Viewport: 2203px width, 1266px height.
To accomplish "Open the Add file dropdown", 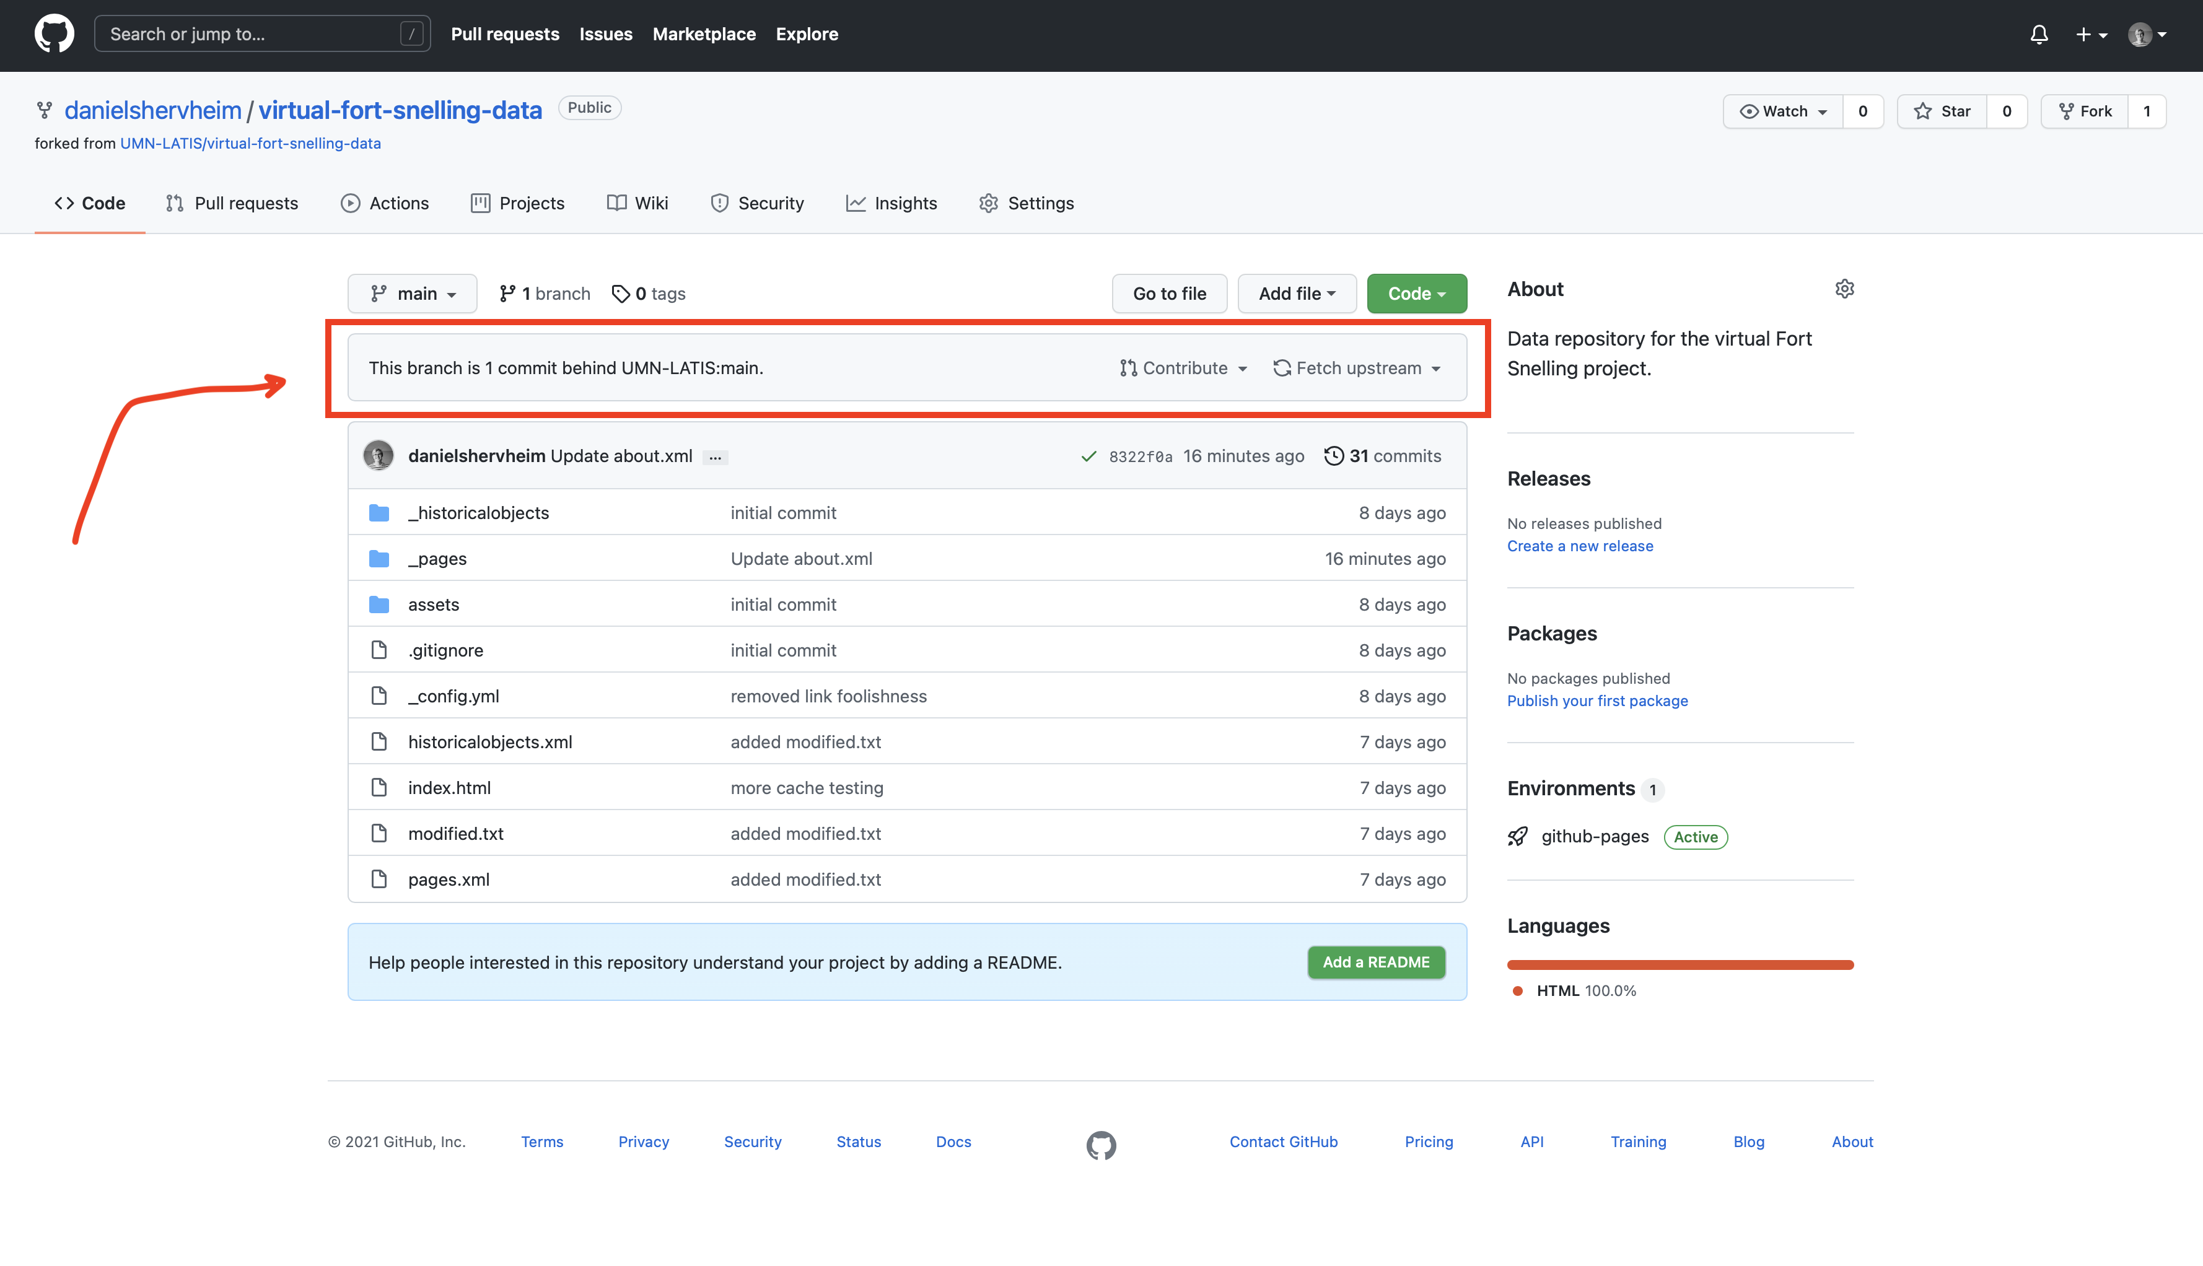I will coord(1296,294).
